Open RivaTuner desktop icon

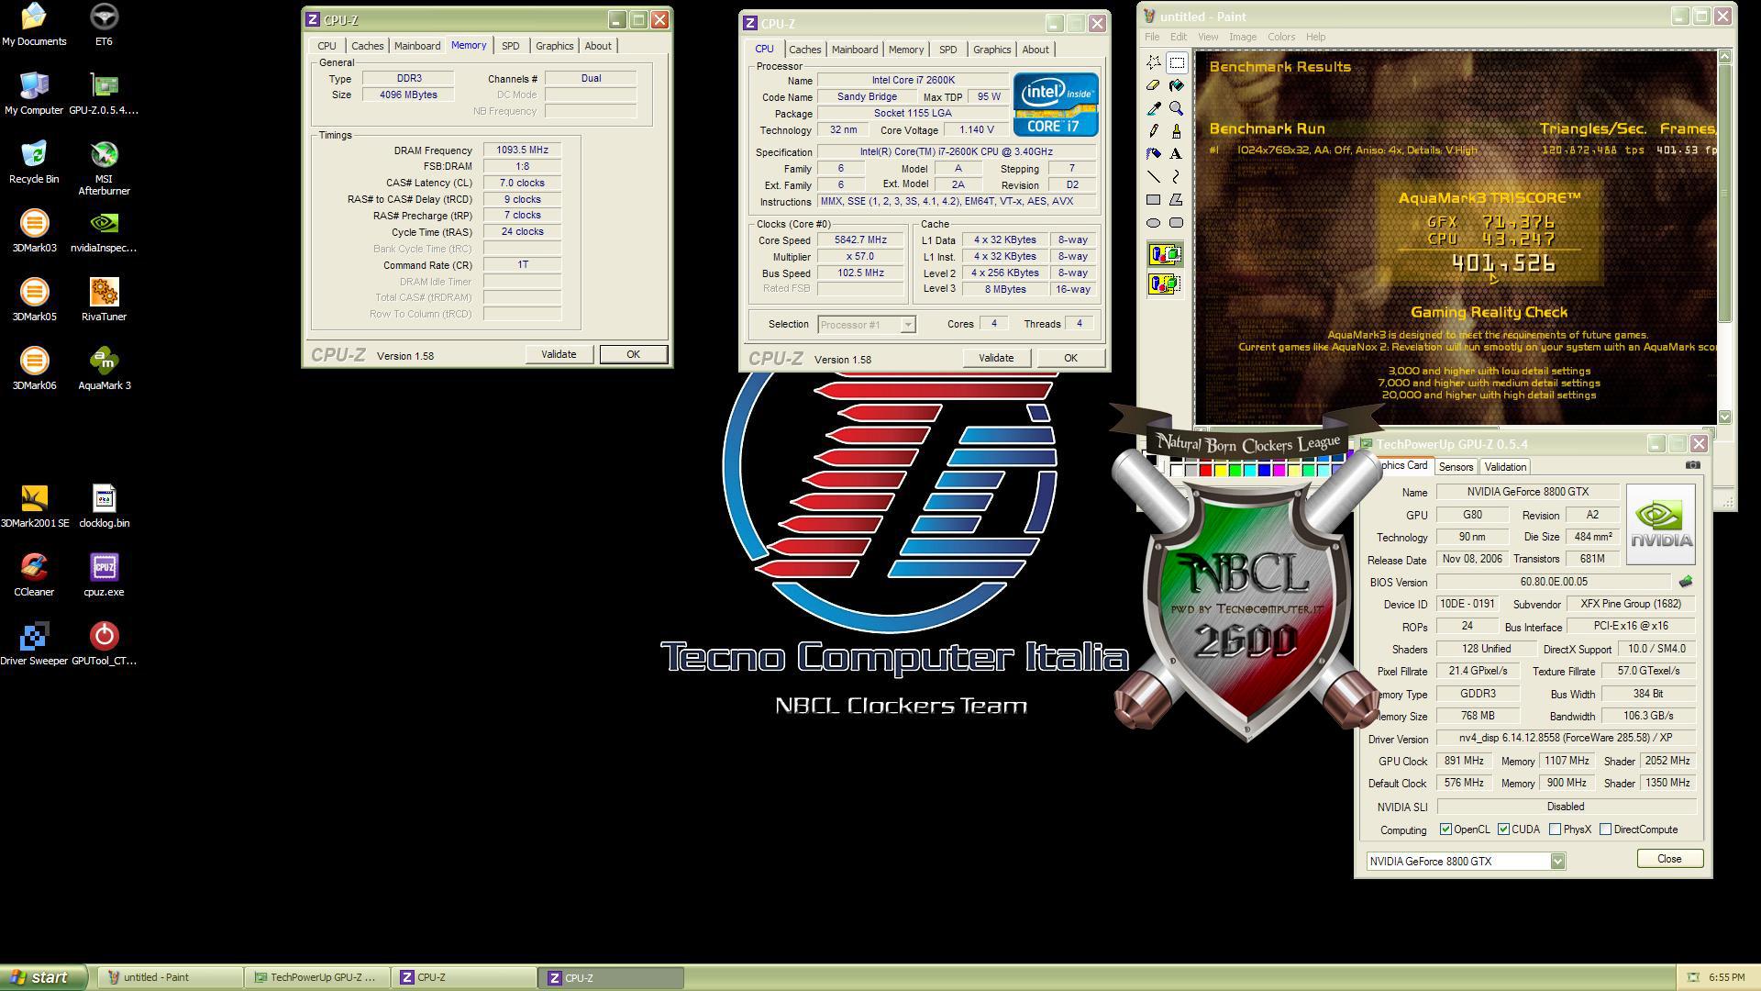(104, 300)
